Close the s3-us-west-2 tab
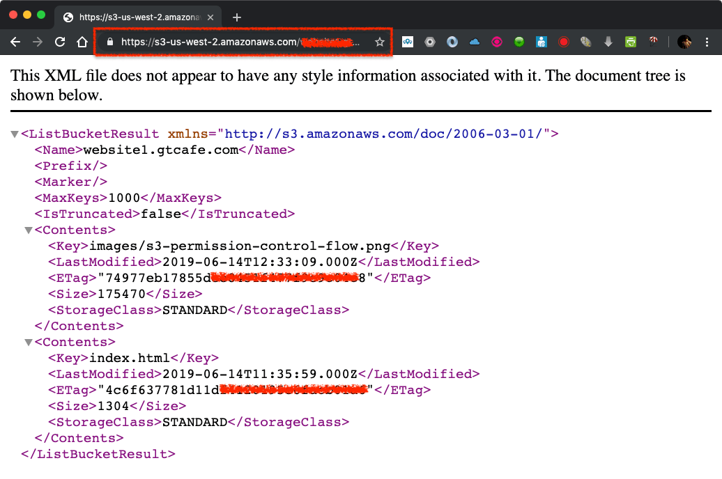This screenshot has width=722, height=479. tap(210, 17)
